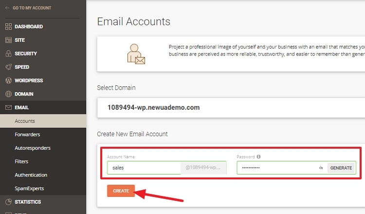Image resolution: width=365 pixels, height=214 pixels.
Task: Click the Security padlock icon
Action: point(8,54)
